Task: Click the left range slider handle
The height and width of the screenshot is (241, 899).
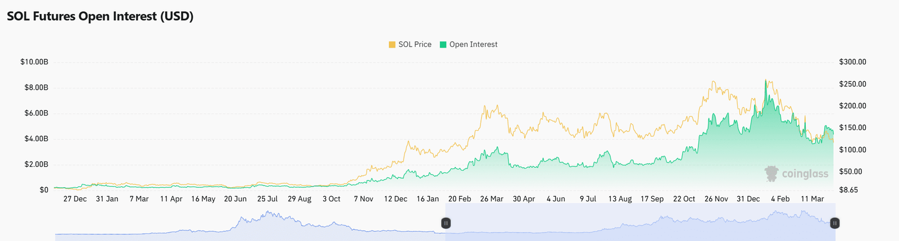Action: pyautogui.click(x=446, y=223)
